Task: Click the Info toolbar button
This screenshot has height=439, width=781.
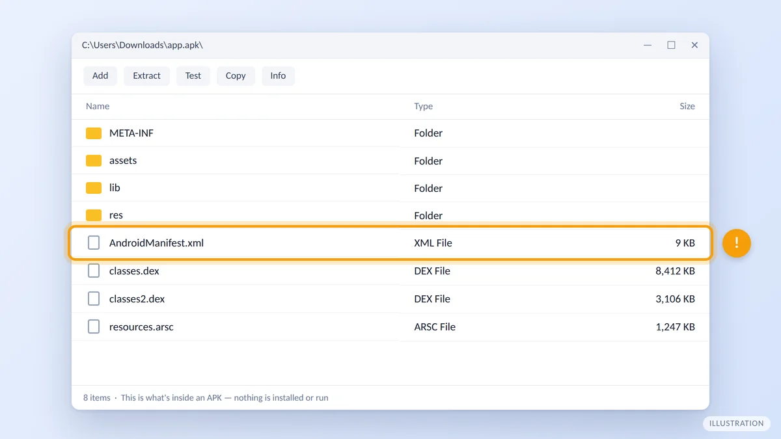Action: [278, 75]
